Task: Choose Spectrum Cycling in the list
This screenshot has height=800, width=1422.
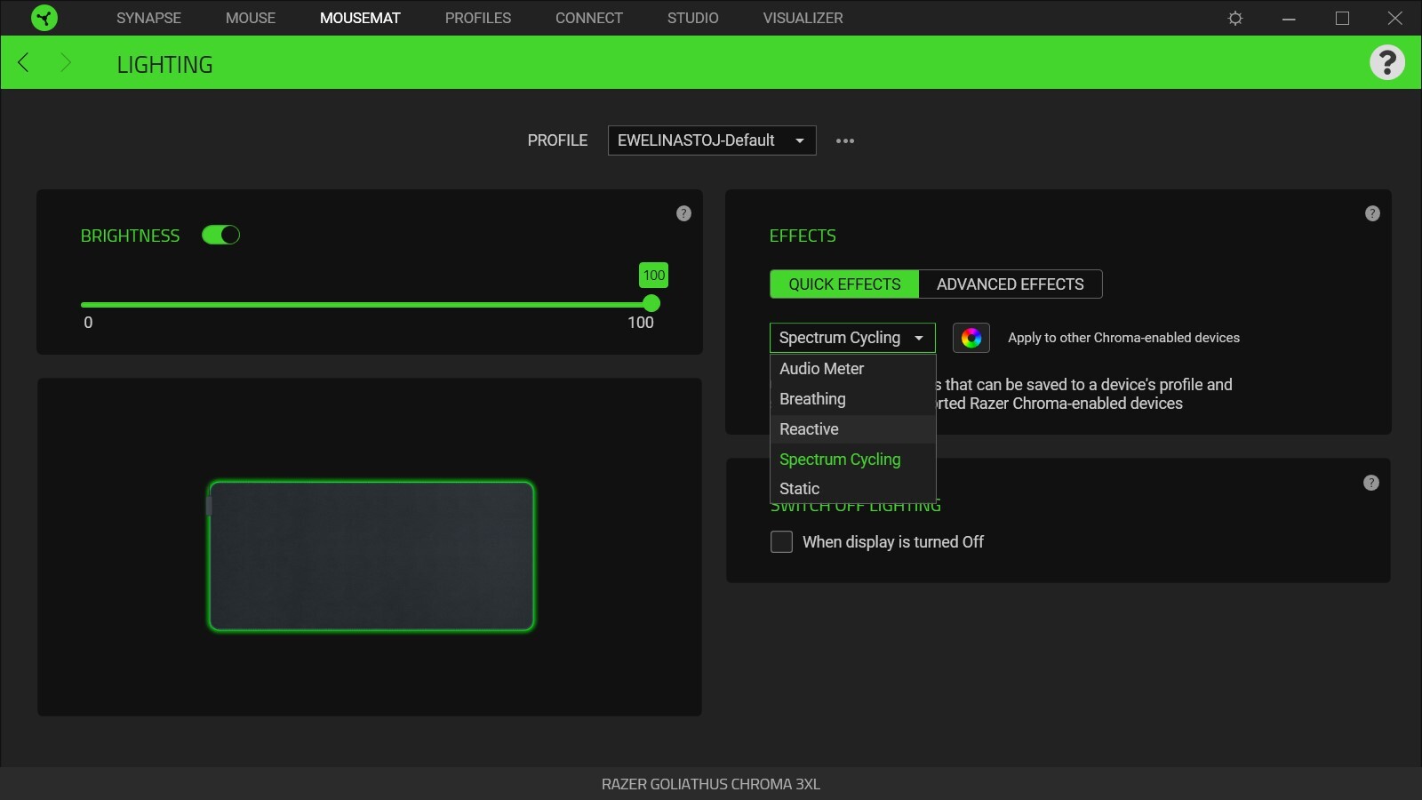Action: (x=853, y=459)
